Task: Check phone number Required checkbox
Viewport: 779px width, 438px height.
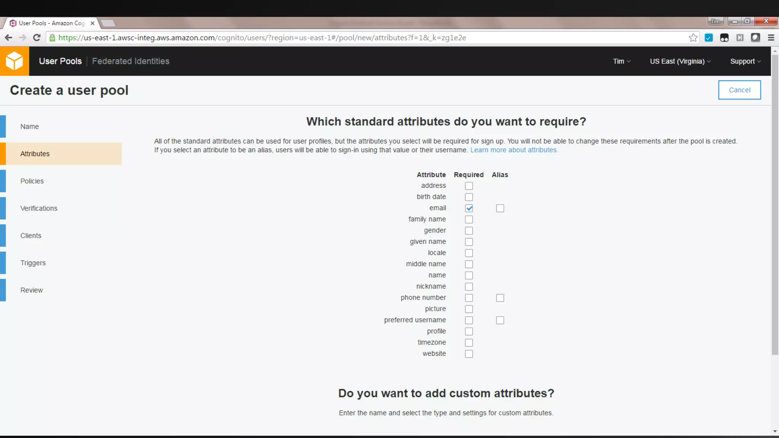Action: [x=469, y=298]
